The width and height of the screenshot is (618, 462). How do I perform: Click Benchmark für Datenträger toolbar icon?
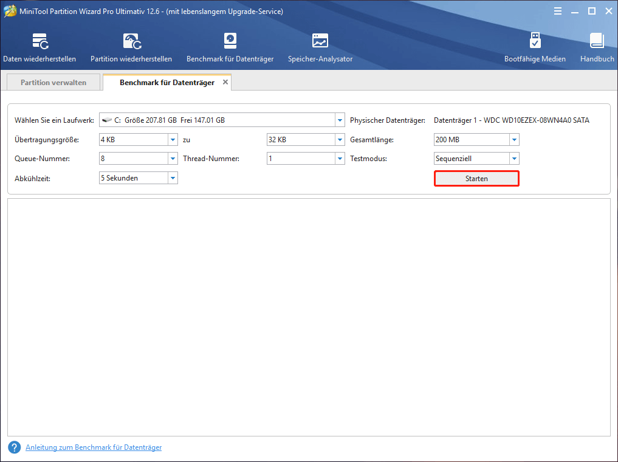pos(230,48)
